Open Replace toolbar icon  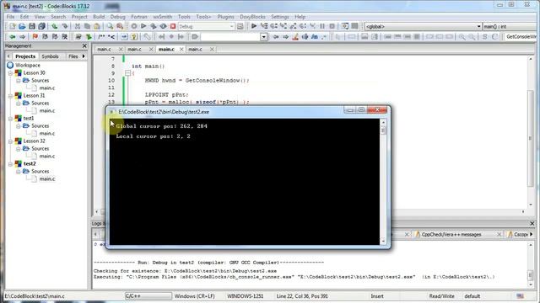[x=120, y=26]
